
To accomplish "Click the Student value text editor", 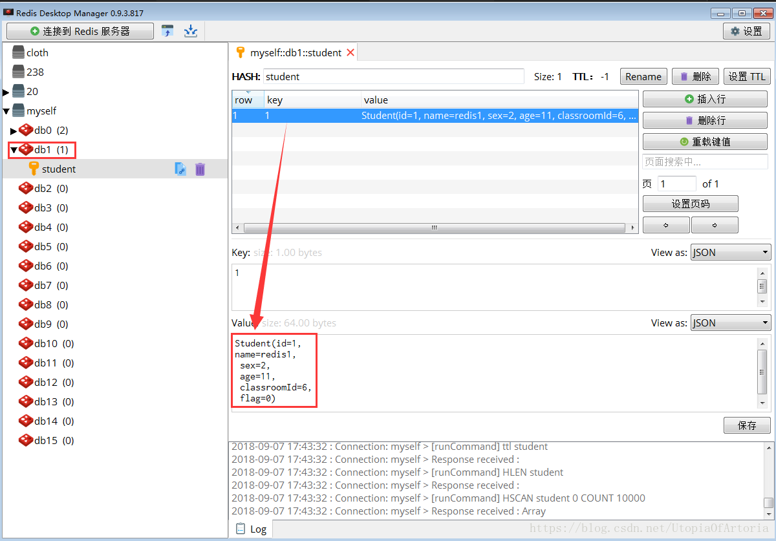I will [x=494, y=372].
